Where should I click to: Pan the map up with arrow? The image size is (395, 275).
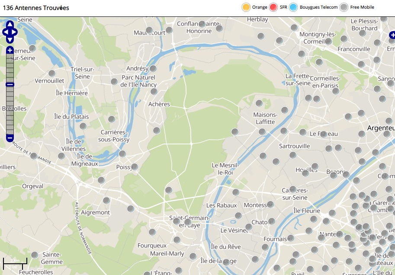[10, 24]
